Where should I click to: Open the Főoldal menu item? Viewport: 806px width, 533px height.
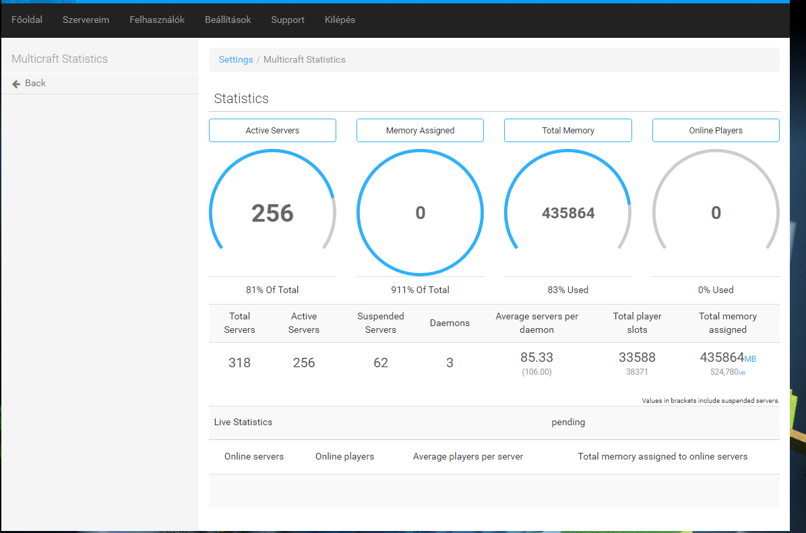click(27, 20)
